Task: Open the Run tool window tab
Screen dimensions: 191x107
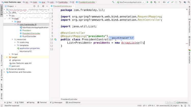Action: [8, 102]
